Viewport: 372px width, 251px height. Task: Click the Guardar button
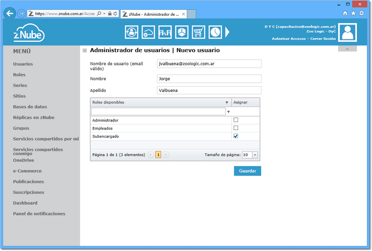pos(247,171)
